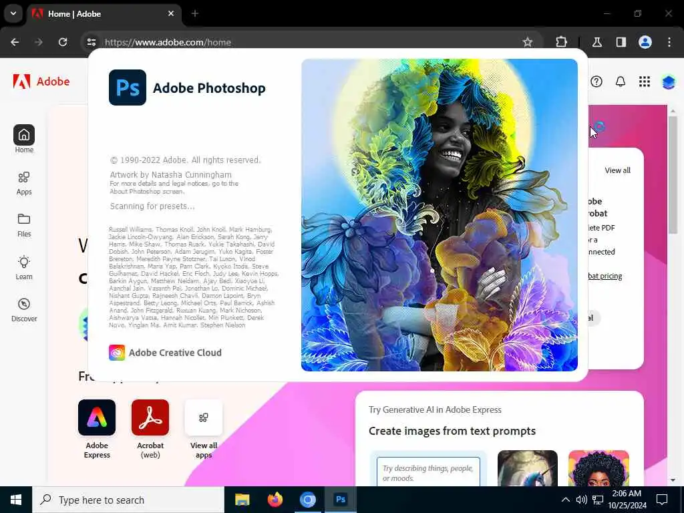Image resolution: width=684 pixels, height=513 pixels.
Task: Open the Chrome profile icon
Action: (x=645, y=42)
